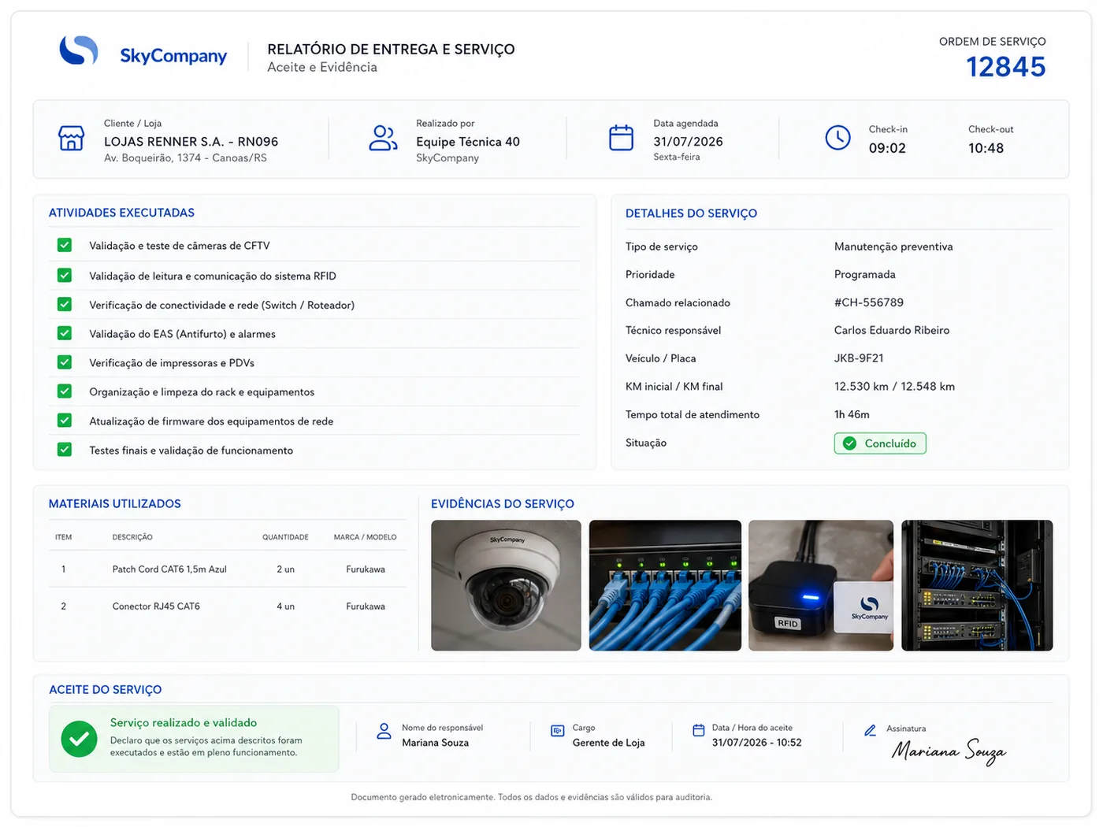Click the badge icon beside Cargo
The height and width of the screenshot is (827, 1103).
pos(558,731)
